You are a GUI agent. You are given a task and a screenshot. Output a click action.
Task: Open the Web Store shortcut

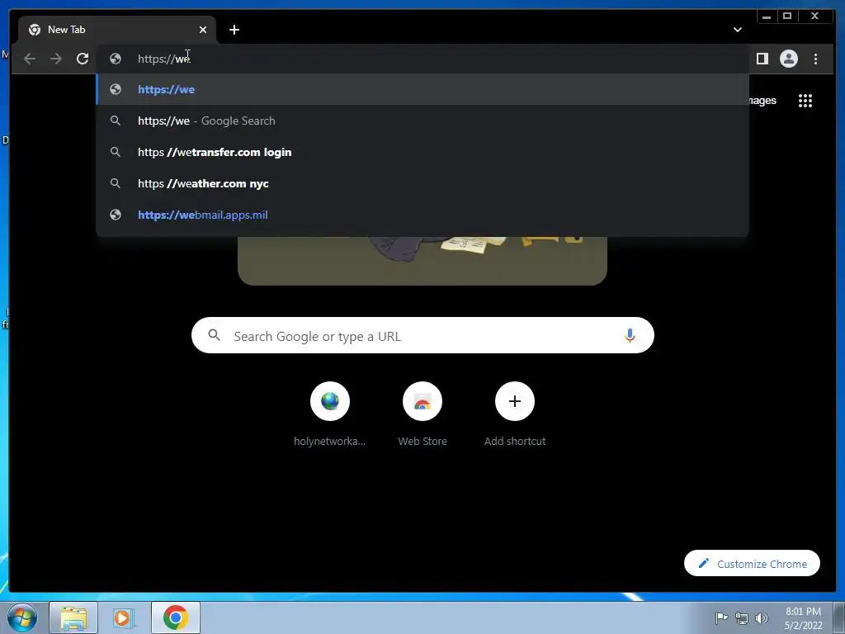(x=422, y=415)
